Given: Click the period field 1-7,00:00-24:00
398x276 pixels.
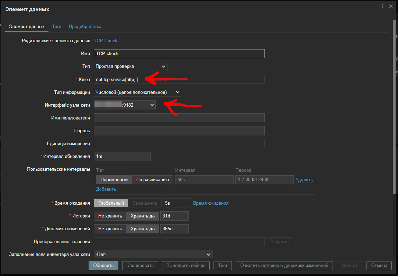Looking at the screenshot, I should (x=264, y=179).
